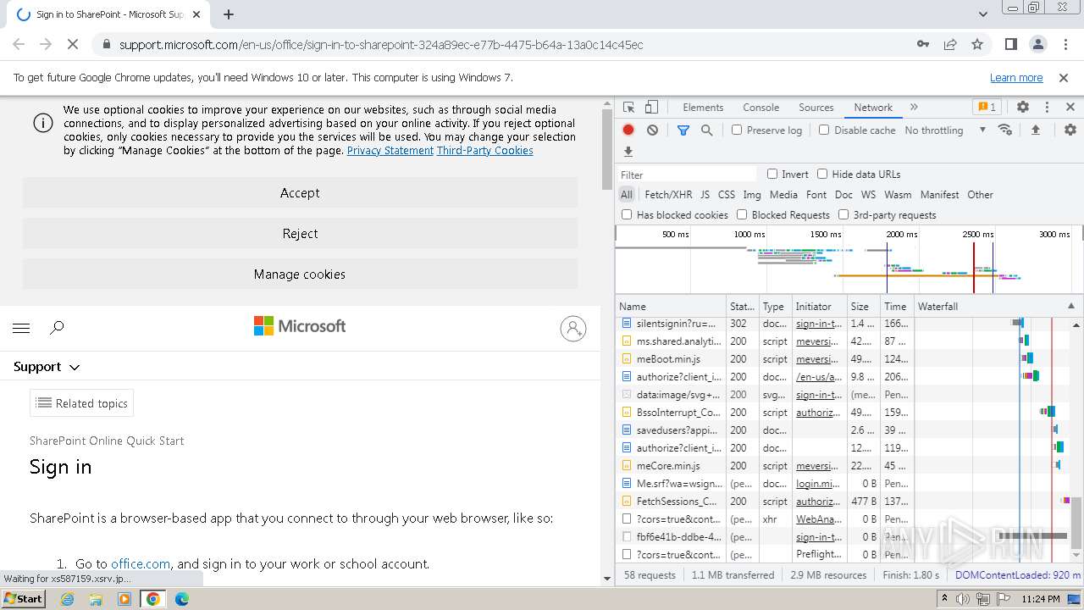Open a new browser tab
Screen dimensions: 1084x610
tap(229, 14)
